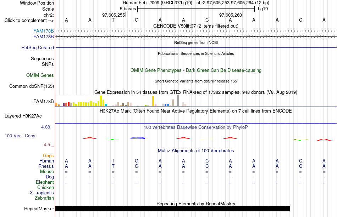The image size is (337, 217).
Task: Click 'Short Genetic Variants from dbSNP release 155'
Action: tap(196, 81)
